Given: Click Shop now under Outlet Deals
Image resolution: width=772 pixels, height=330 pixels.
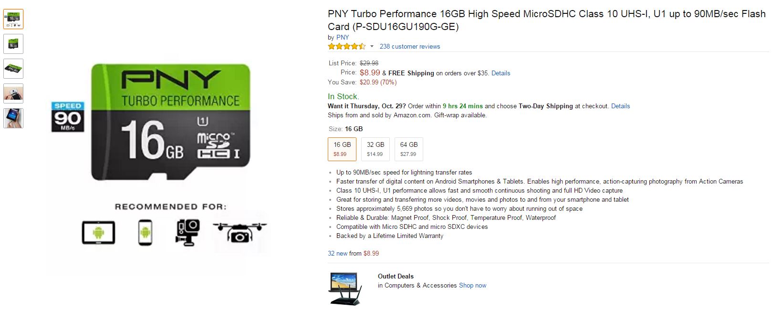Looking at the screenshot, I should click(x=472, y=285).
